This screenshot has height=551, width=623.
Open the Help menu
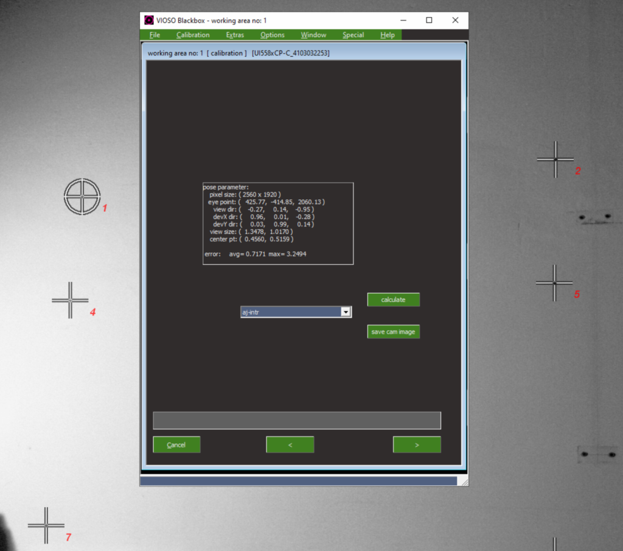point(388,35)
